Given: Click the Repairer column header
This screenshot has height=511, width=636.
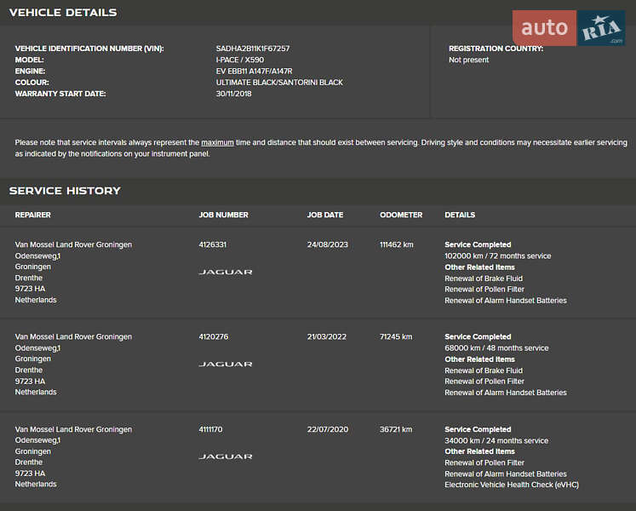Looking at the screenshot, I should [x=33, y=215].
